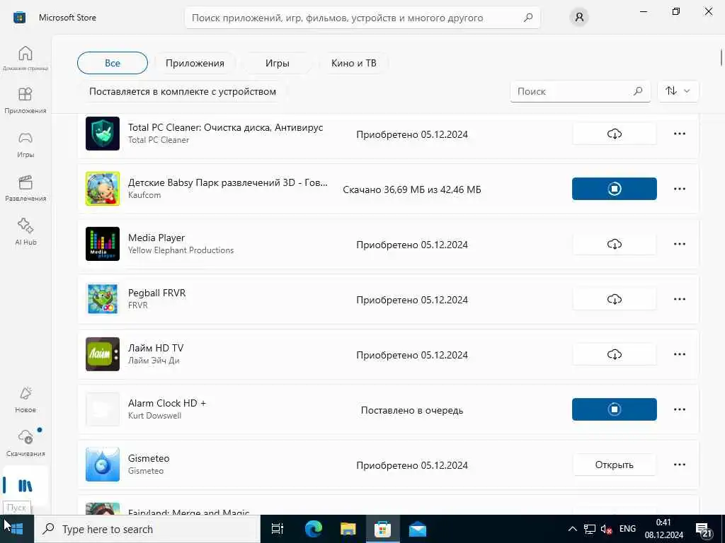Cancel queued Alarm Clock HD + download
The width and height of the screenshot is (725, 543).
pyautogui.click(x=614, y=409)
